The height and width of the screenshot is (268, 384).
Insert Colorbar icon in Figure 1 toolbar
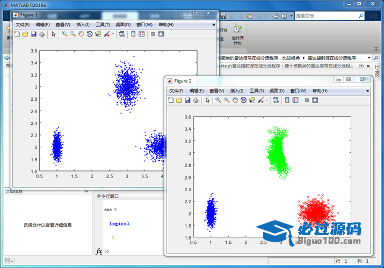[x=133, y=34]
